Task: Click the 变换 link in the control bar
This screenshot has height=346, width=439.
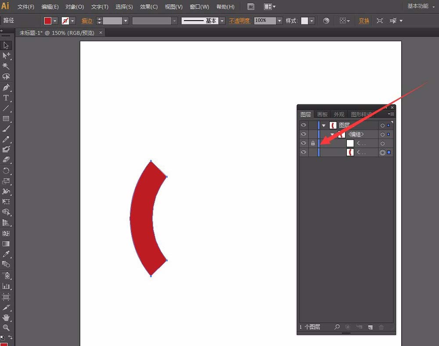Action: 364,21
